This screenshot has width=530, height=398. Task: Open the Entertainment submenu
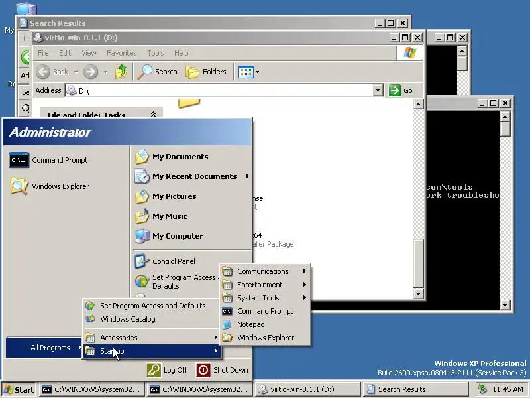point(265,285)
